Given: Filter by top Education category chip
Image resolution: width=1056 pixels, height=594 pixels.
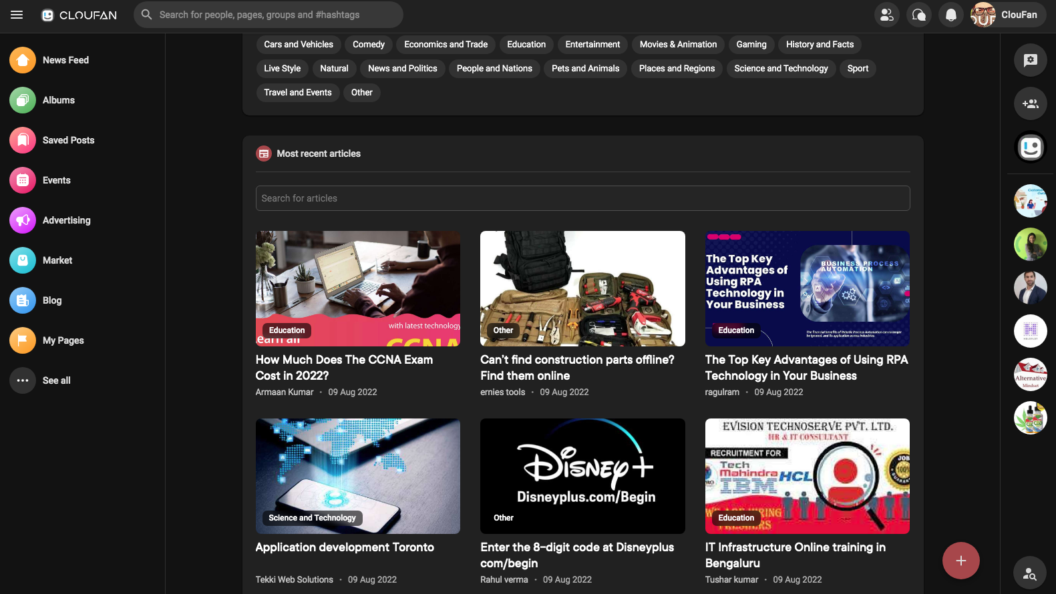Looking at the screenshot, I should (x=526, y=45).
